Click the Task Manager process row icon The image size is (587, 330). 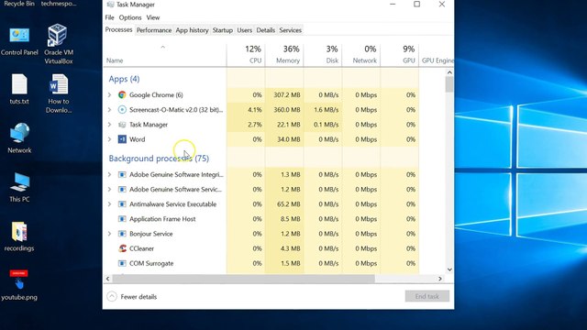[x=122, y=125]
